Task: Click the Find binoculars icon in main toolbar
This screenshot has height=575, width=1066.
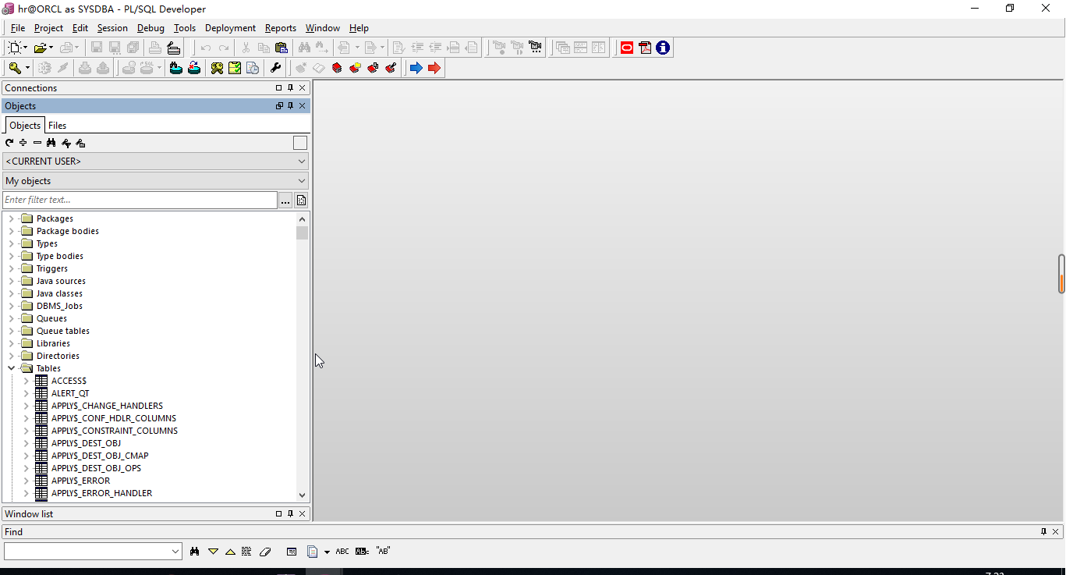Action: pyautogui.click(x=304, y=48)
